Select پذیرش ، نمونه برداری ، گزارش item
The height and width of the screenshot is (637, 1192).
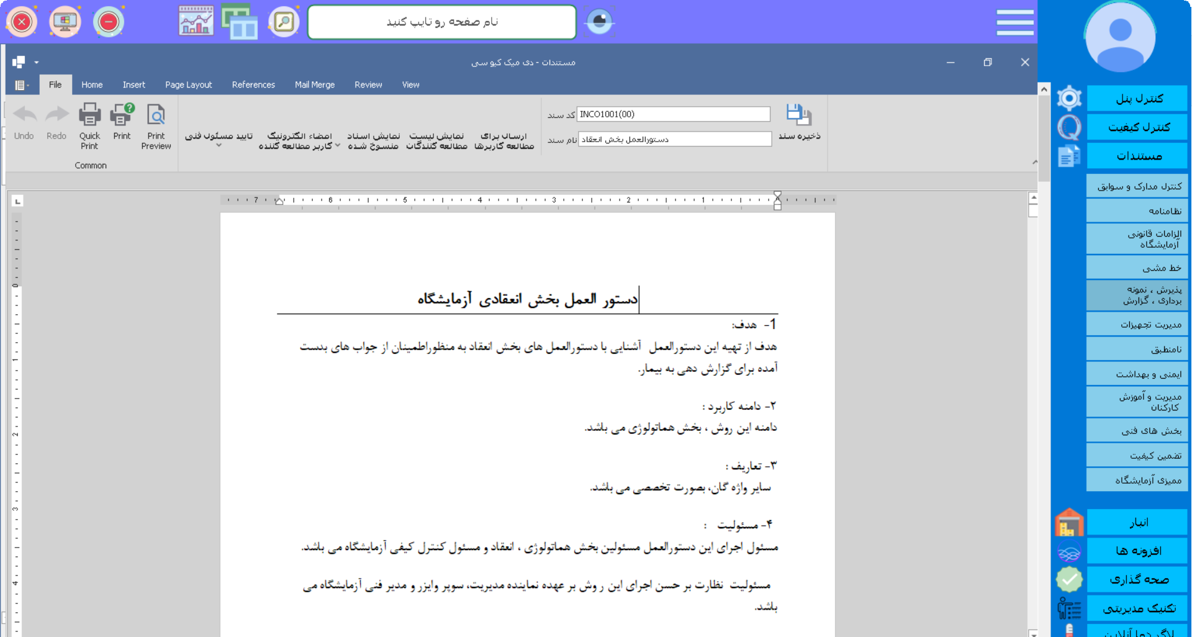pyautogui.click(x=1137, y=295)
